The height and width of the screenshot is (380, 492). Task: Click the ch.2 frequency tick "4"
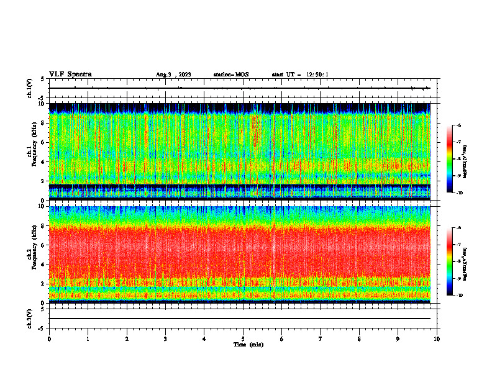pos(43,265)
